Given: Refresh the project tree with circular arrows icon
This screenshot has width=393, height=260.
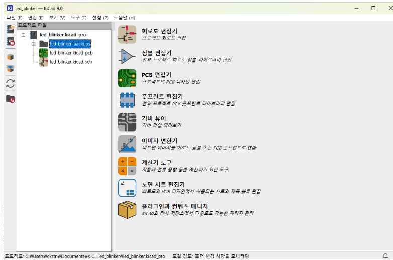Looking at the screenshot, I should point(10,84).
